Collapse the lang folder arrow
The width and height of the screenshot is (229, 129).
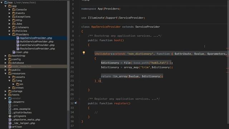(10, 81)
